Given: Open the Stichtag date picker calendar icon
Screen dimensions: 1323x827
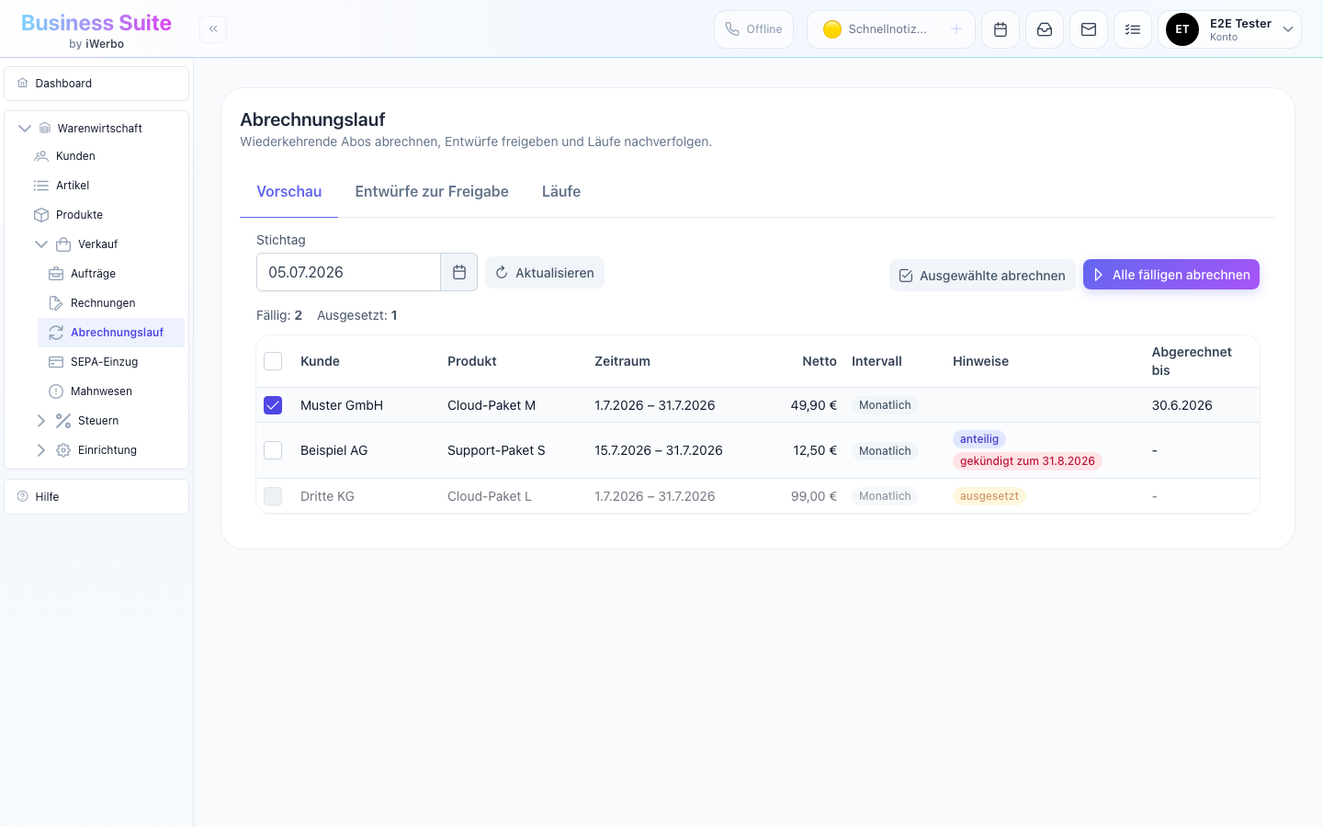Looking at the screenshot, I should [459, 272].
